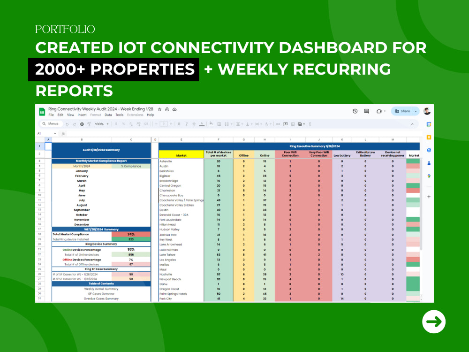Open Google Tasks in the side panel
Image resolution: width=469 pixels, height=352 pixels.
point(429,150)
